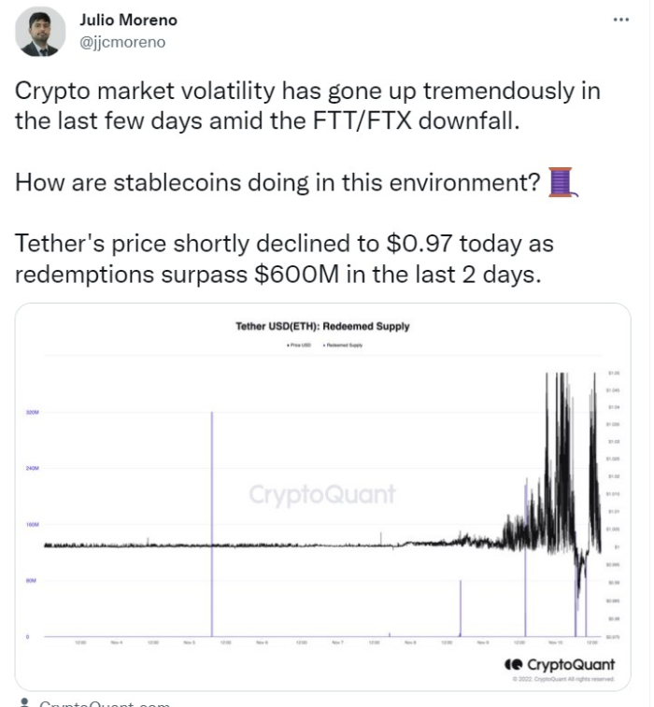The height and width of the screenshot is (707, 654).
Task: Open the three-dot more options menu
Action: pyautogui.click(x=620, y=20)
